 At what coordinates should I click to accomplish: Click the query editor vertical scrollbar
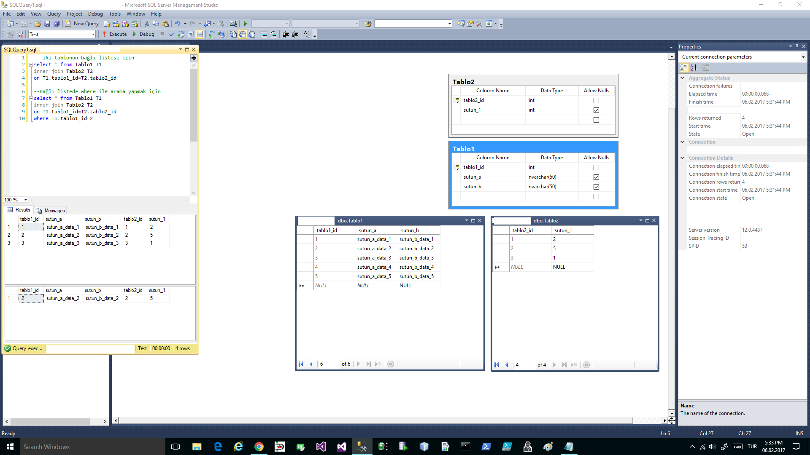(194, 105)
